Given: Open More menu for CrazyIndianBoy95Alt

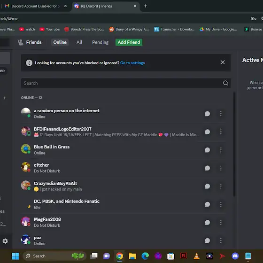Looking at the screenshot, I should click(x=221, y=186).
